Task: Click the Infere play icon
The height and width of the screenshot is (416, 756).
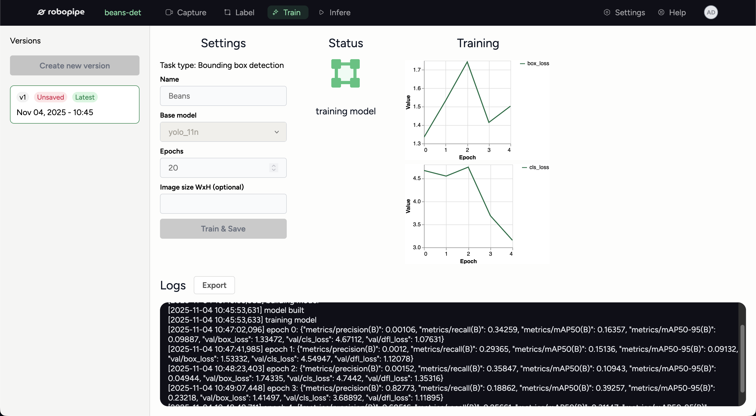Action: click(321, 12)
